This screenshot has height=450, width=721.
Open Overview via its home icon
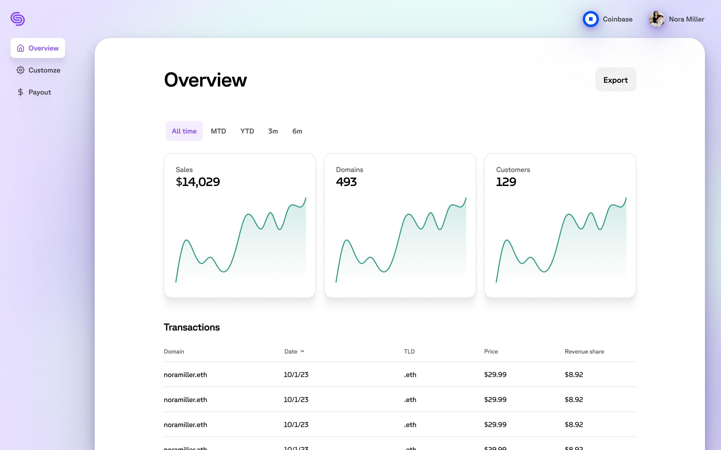point(20,48)
